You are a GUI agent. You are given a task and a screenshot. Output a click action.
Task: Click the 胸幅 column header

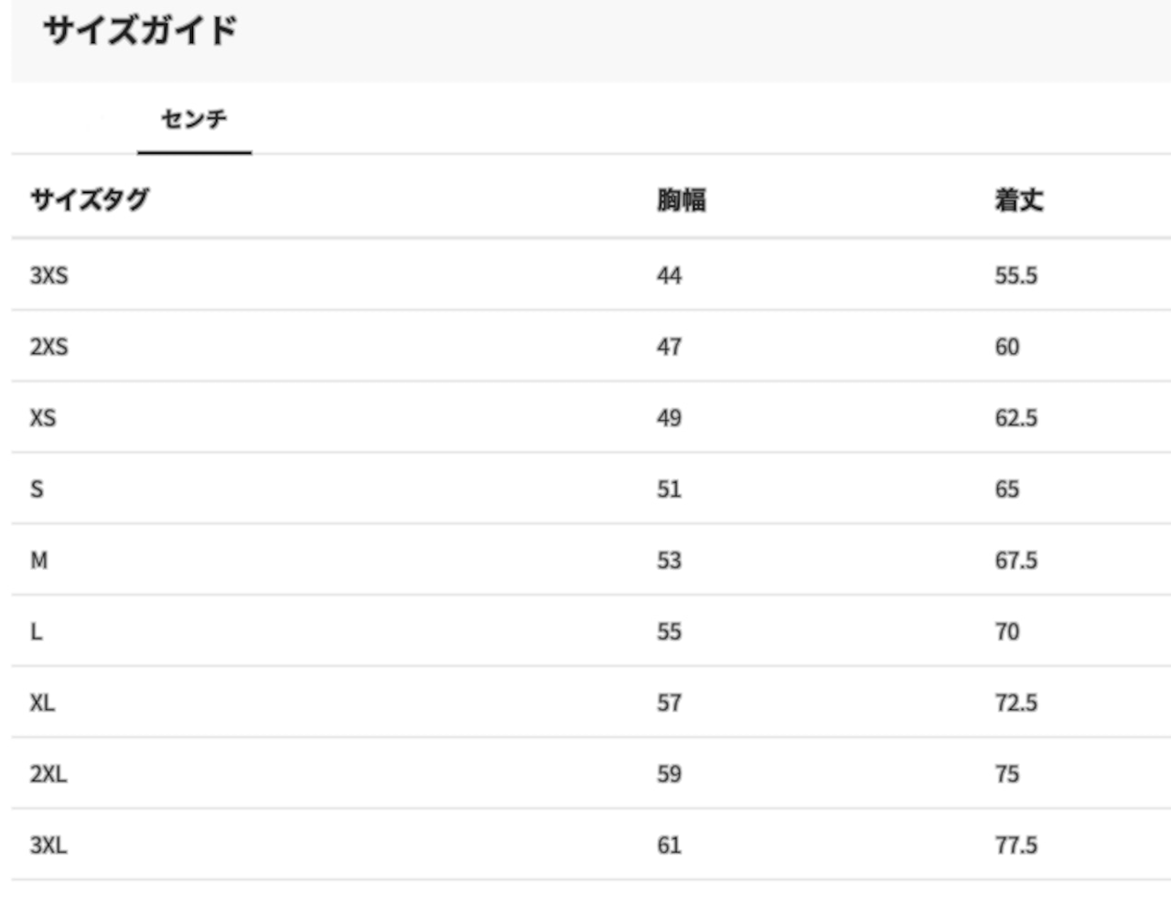pyautogui.click(x=682, y=199)
